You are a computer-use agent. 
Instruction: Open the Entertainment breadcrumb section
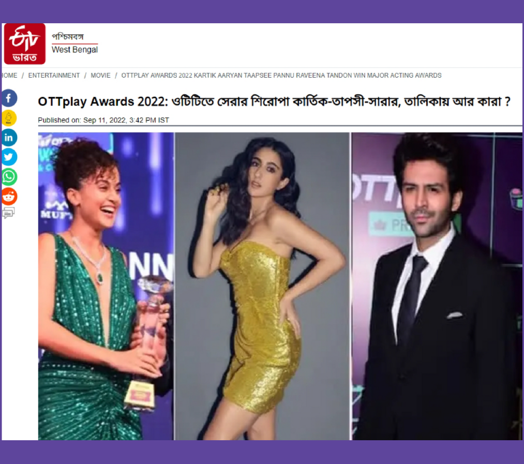coord(54,76)
